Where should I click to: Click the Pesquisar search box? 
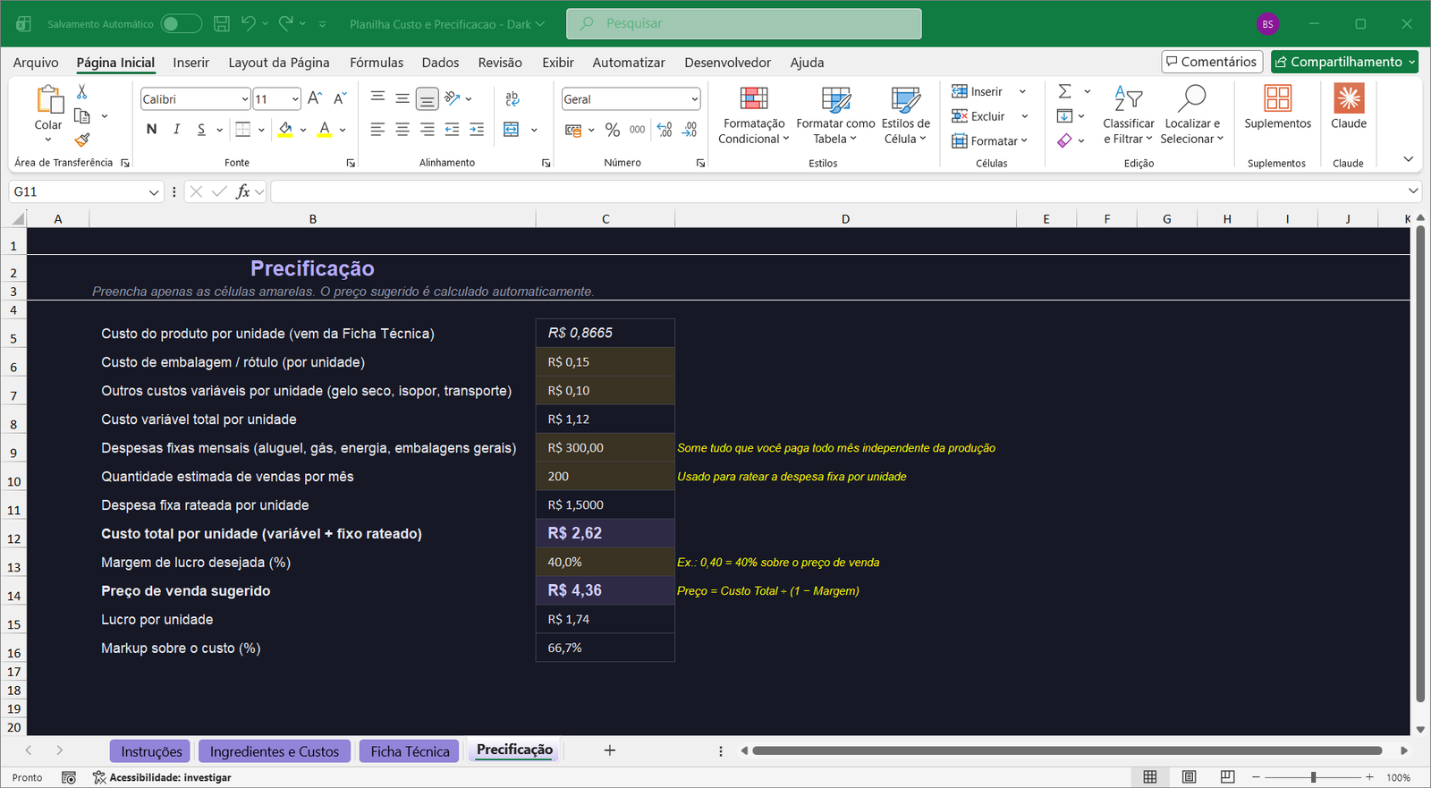click(744, 24)
